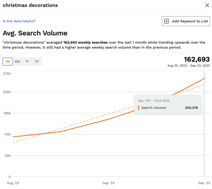Click the 'Sep 17th - 23rd 2023' tooltip header

154,101
